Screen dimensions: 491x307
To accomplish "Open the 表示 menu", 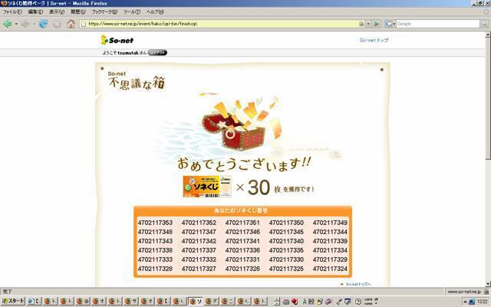I will 57,12.
